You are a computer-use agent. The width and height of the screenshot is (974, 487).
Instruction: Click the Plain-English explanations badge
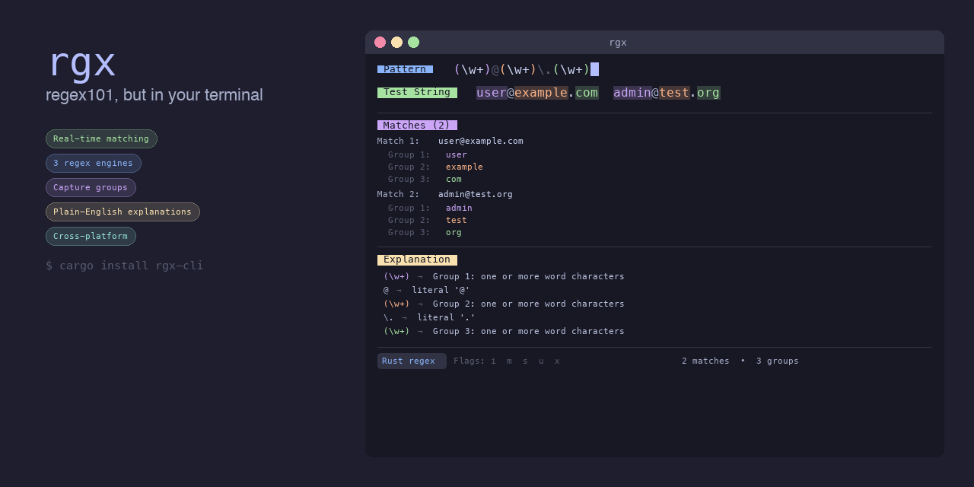coord(123,212)
